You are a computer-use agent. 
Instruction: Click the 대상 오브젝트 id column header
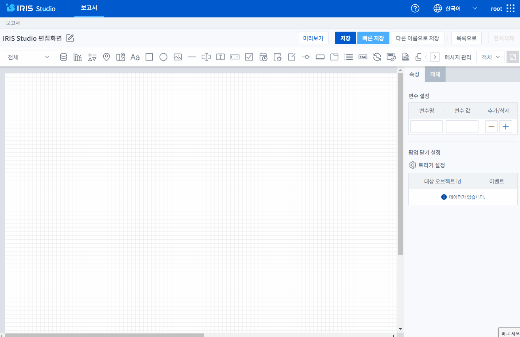(x=442, y=182)
